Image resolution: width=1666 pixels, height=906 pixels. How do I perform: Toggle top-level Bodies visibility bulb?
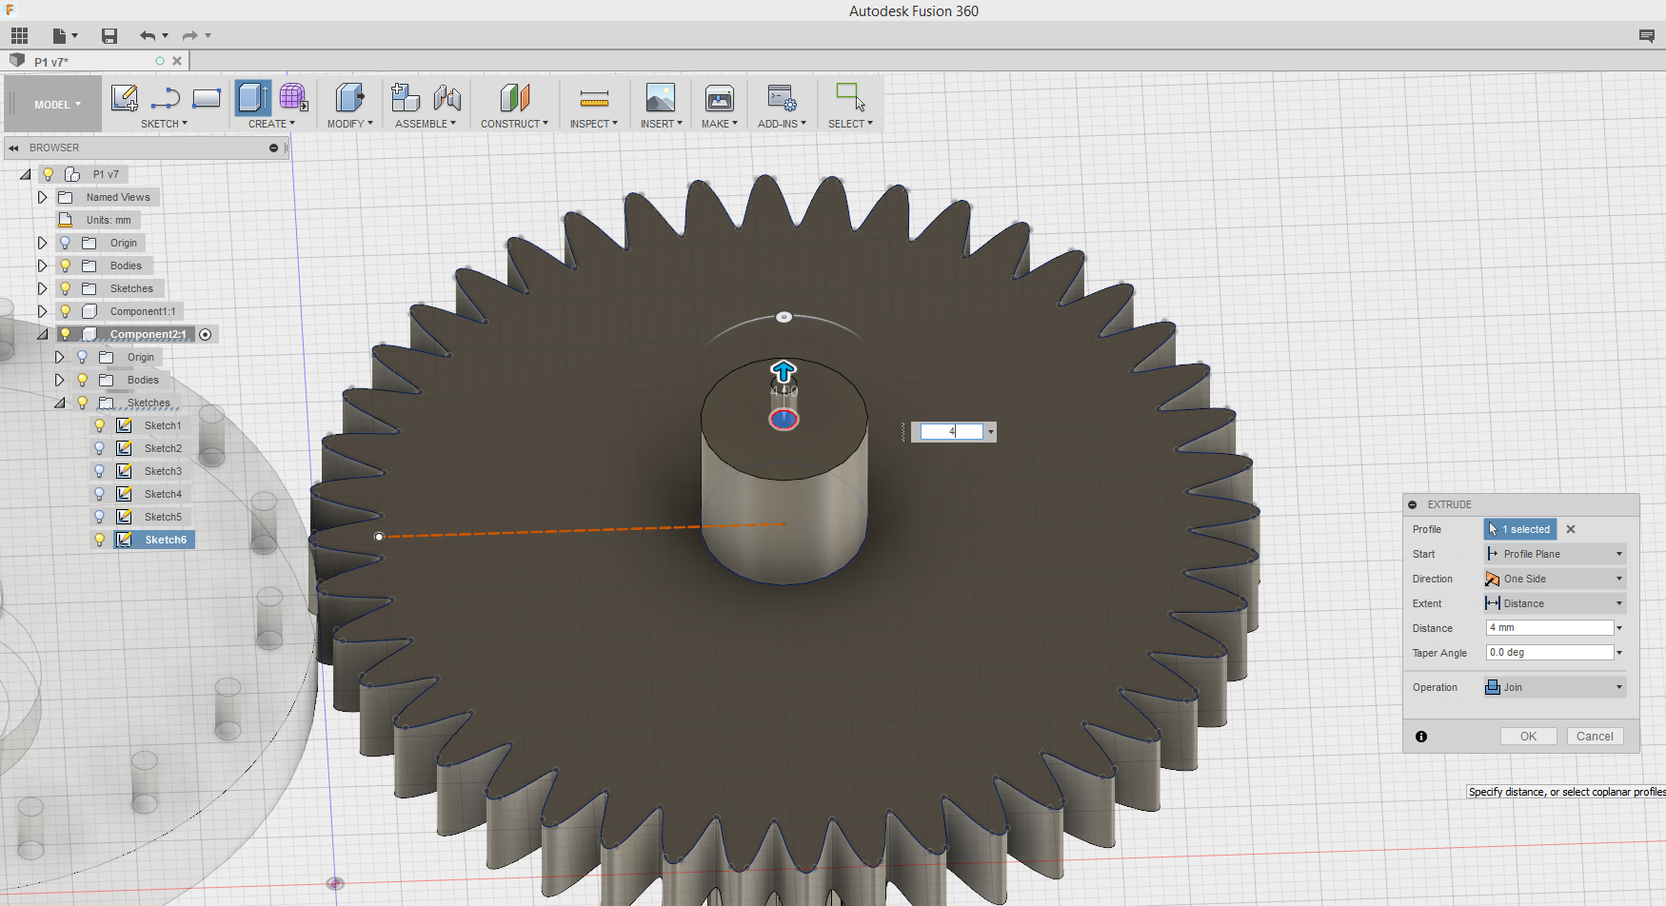coord(65,266)
